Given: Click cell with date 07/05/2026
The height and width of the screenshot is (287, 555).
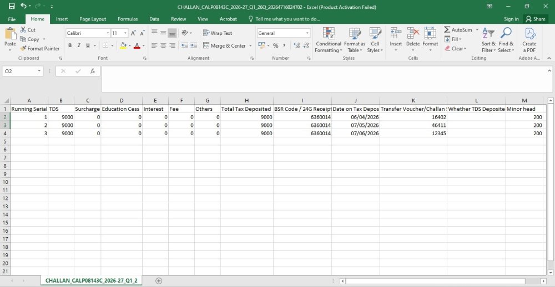Looking at the screenshot, I should point(355,125).
